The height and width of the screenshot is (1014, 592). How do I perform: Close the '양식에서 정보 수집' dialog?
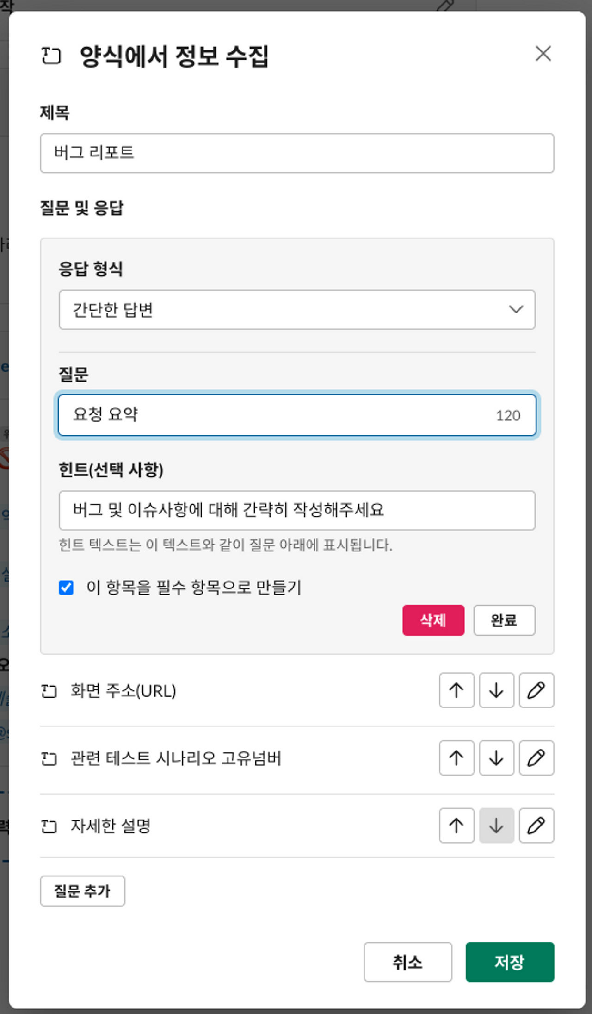point(543,53)
